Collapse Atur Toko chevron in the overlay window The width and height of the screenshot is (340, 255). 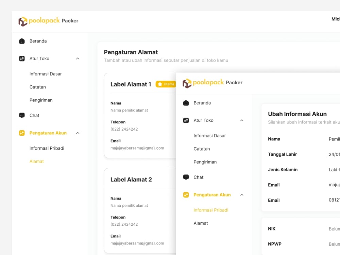click(242, 120)
